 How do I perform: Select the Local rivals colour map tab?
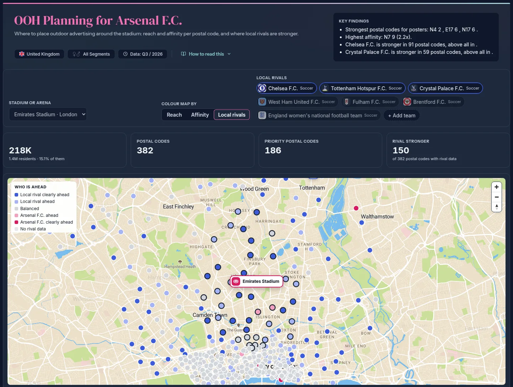coord(232,114)
